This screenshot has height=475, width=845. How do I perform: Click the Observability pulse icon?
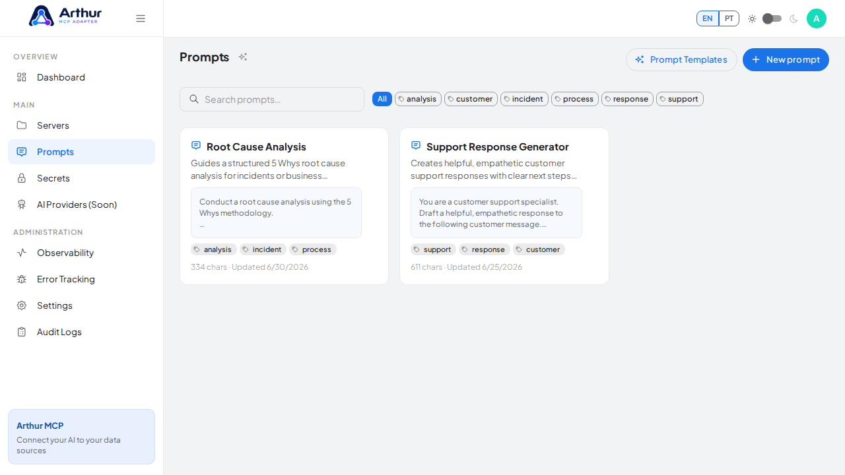(22, 253)
